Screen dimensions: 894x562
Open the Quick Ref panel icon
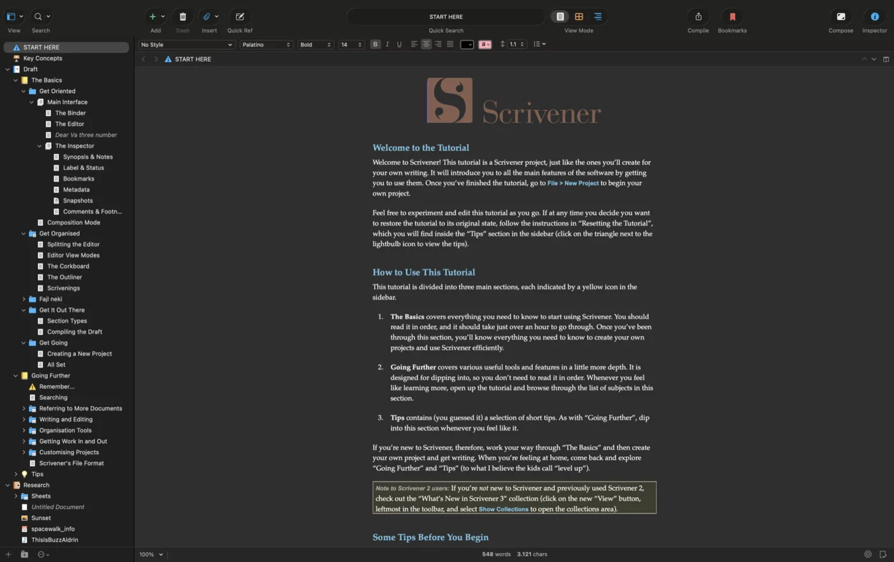click(x=239, y=17)
